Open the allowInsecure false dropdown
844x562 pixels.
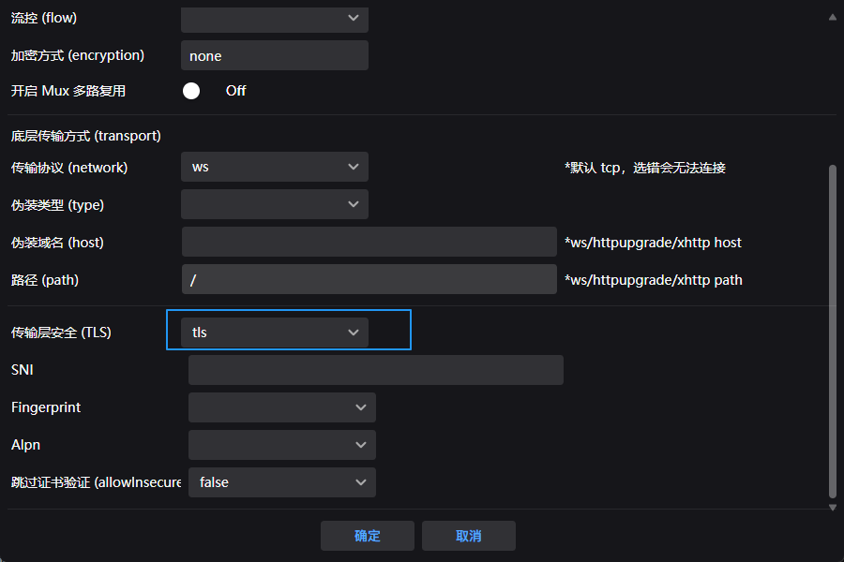[281, 482]
